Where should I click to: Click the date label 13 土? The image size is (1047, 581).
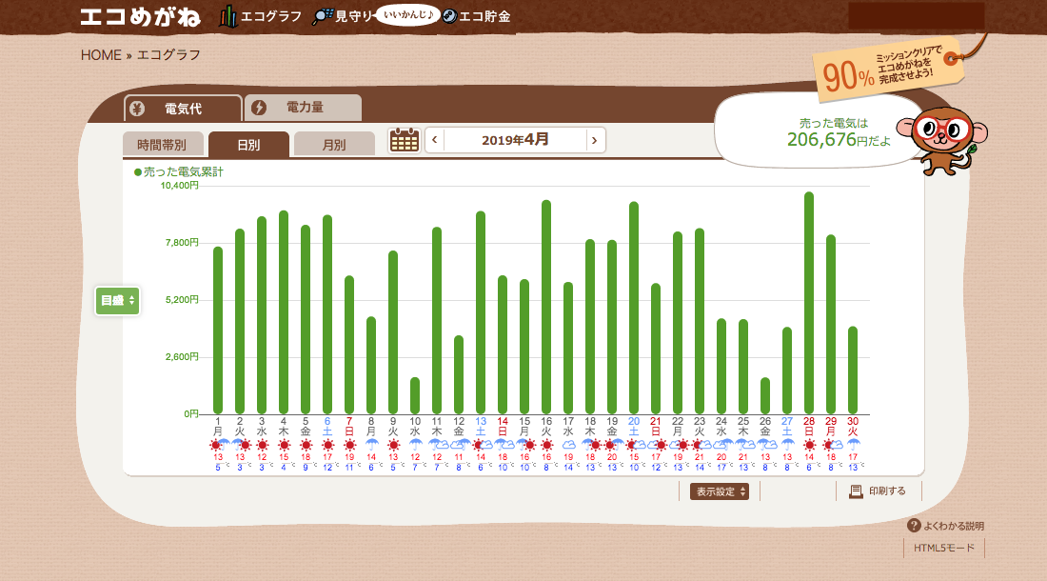[481, 427]
